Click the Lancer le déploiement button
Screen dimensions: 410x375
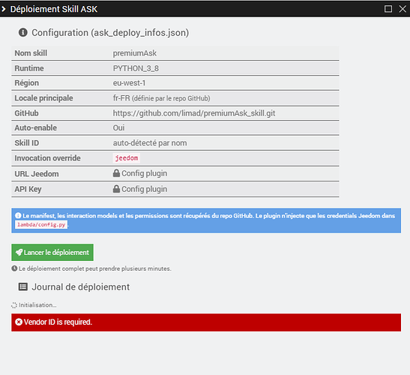coord(52,252)
